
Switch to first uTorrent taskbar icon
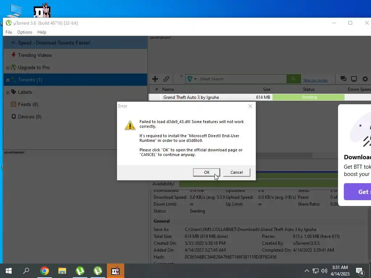coord(80,271)
